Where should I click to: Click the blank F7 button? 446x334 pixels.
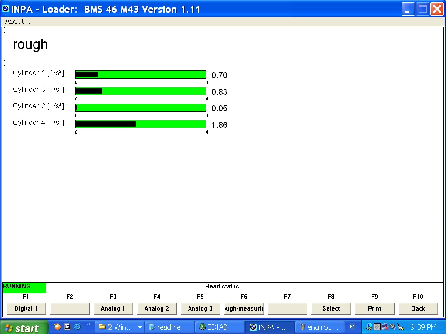click(287, 308)
